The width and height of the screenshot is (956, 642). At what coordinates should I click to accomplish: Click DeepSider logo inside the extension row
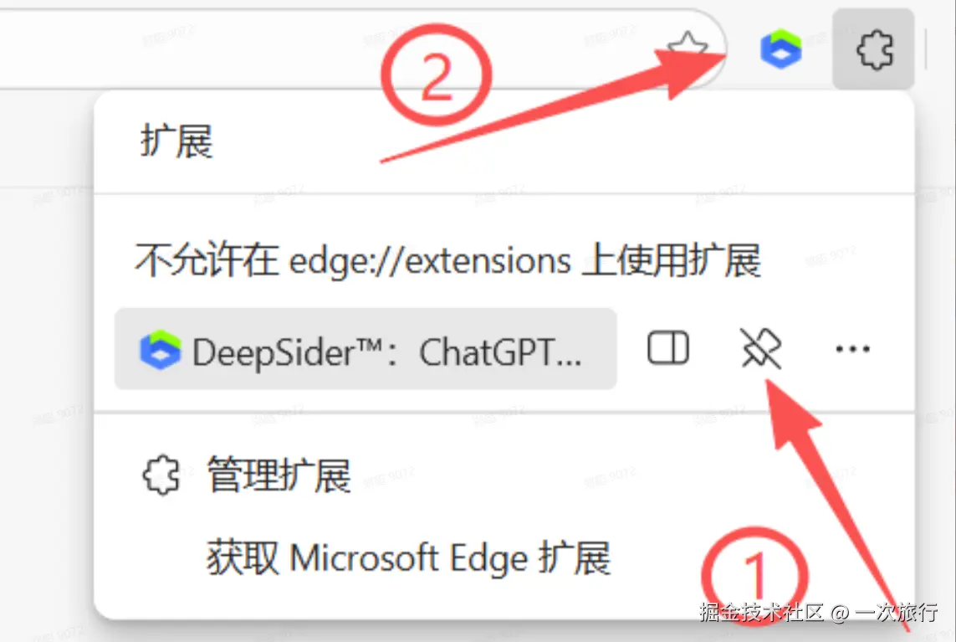161,350
